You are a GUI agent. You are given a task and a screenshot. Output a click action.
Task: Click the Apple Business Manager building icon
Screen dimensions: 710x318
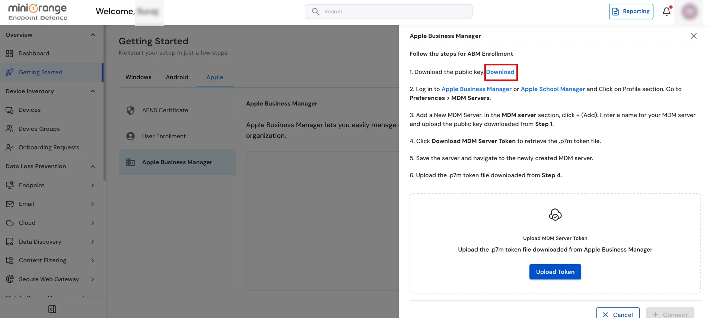pyautogui.click(x=130, y=162)
